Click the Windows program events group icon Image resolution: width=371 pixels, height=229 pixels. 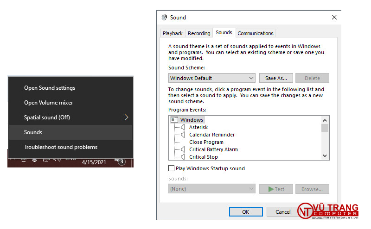pos(174,120)
